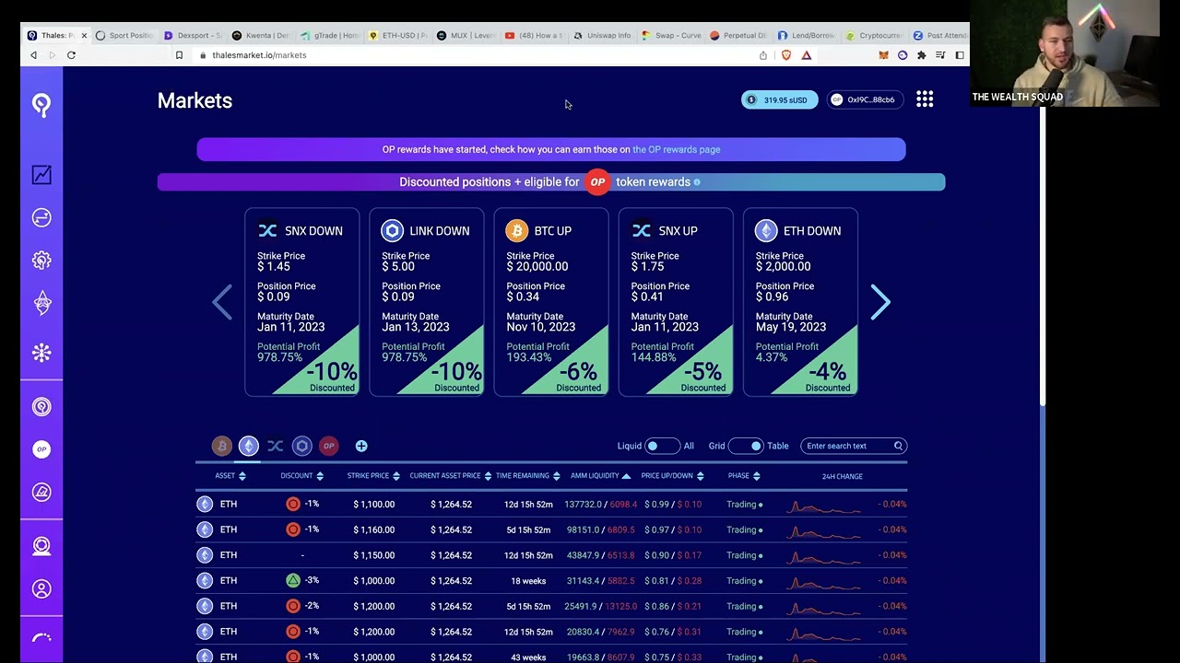Sort by the Discount column
The width and height of the screenshot is (1180, 663).
tap(302, 476)
